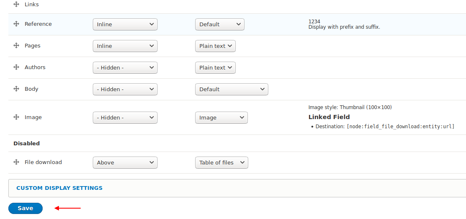This screenshot has height=219, width=466.
Task: Expand the Custom Display Settings section
Action: 59,188
